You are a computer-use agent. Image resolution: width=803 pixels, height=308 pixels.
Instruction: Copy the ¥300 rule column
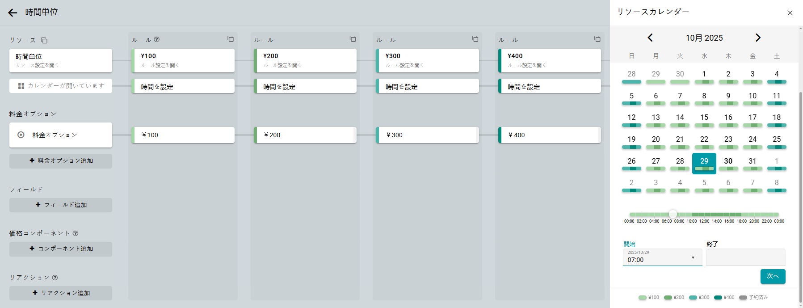coord(475,39)
